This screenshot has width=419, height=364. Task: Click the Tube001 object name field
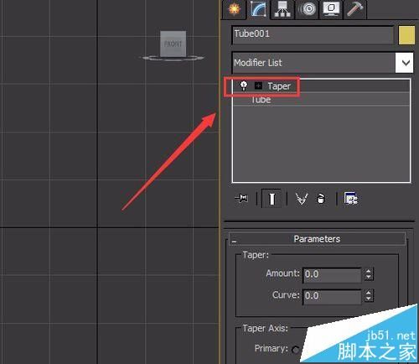tap(313, 34)
